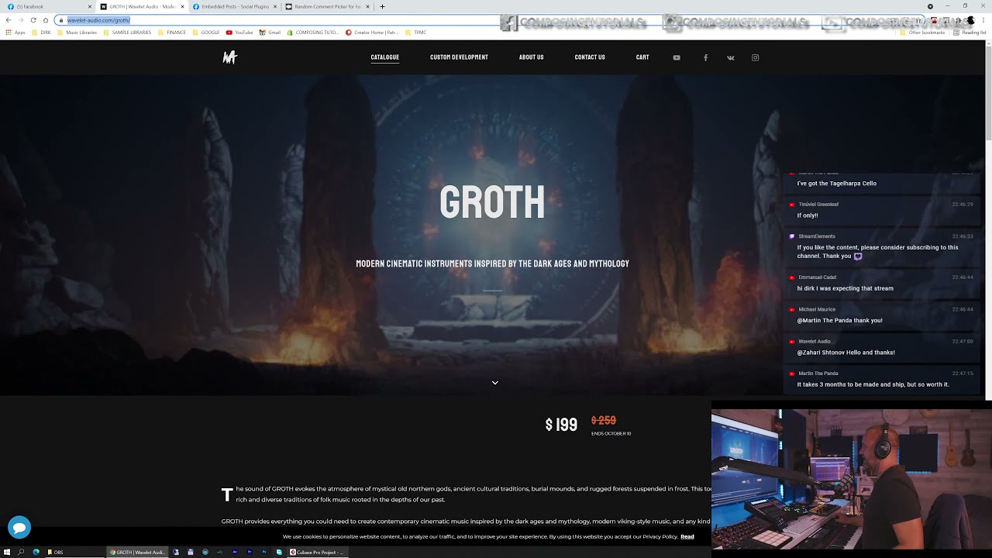The image size is (992, 558).
Task: Click the browser forward arrow
Action: point(21,20)
